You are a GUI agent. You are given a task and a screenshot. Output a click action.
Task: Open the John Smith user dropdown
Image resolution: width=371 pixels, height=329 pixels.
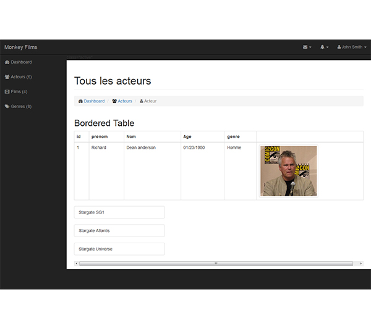(353, 47)
